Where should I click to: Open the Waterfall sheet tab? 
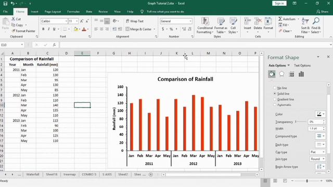(x=33, y=175)
